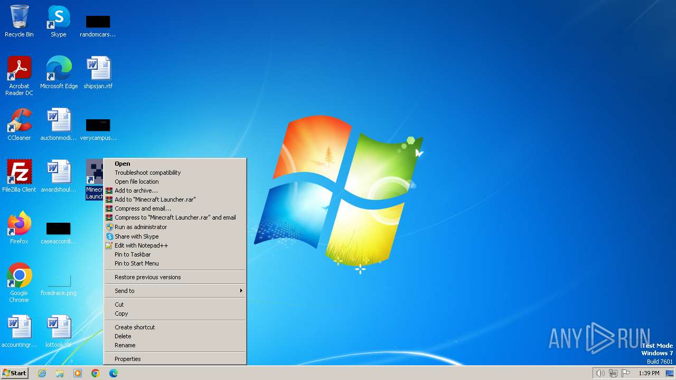Viewport: 676px width, 380px height.
Task: Open the Recycle Bin desktop icon
Action: [x=19, y=21]
